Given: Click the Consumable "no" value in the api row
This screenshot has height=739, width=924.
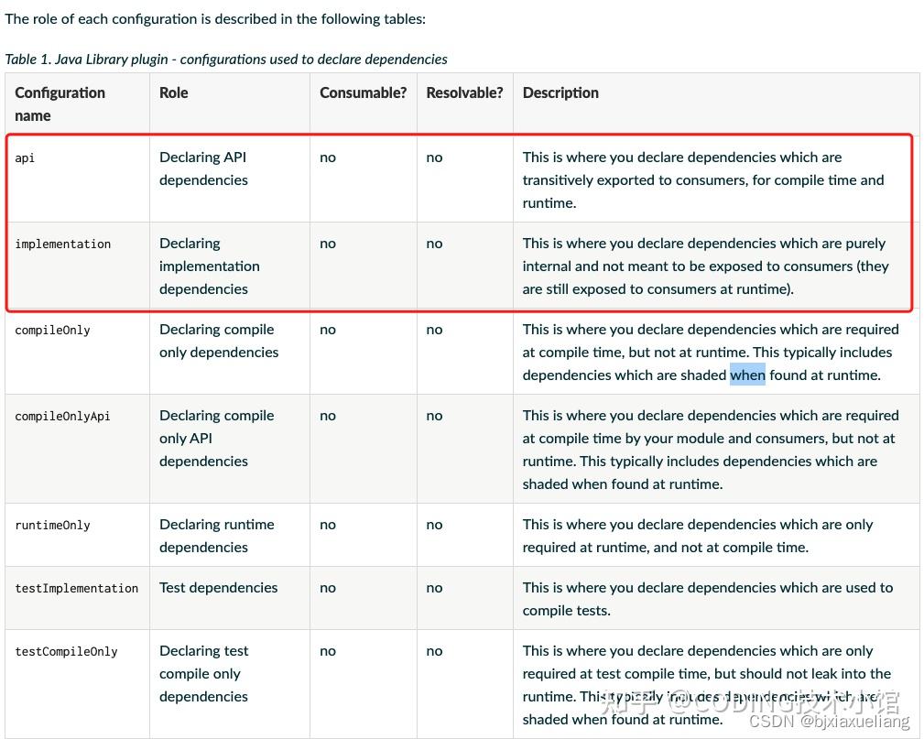Looking at the screenshot, I should [x=328, y=158].
